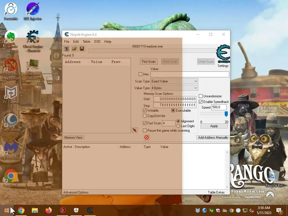
Task: Open the File menu
Action: pos(67,42)
